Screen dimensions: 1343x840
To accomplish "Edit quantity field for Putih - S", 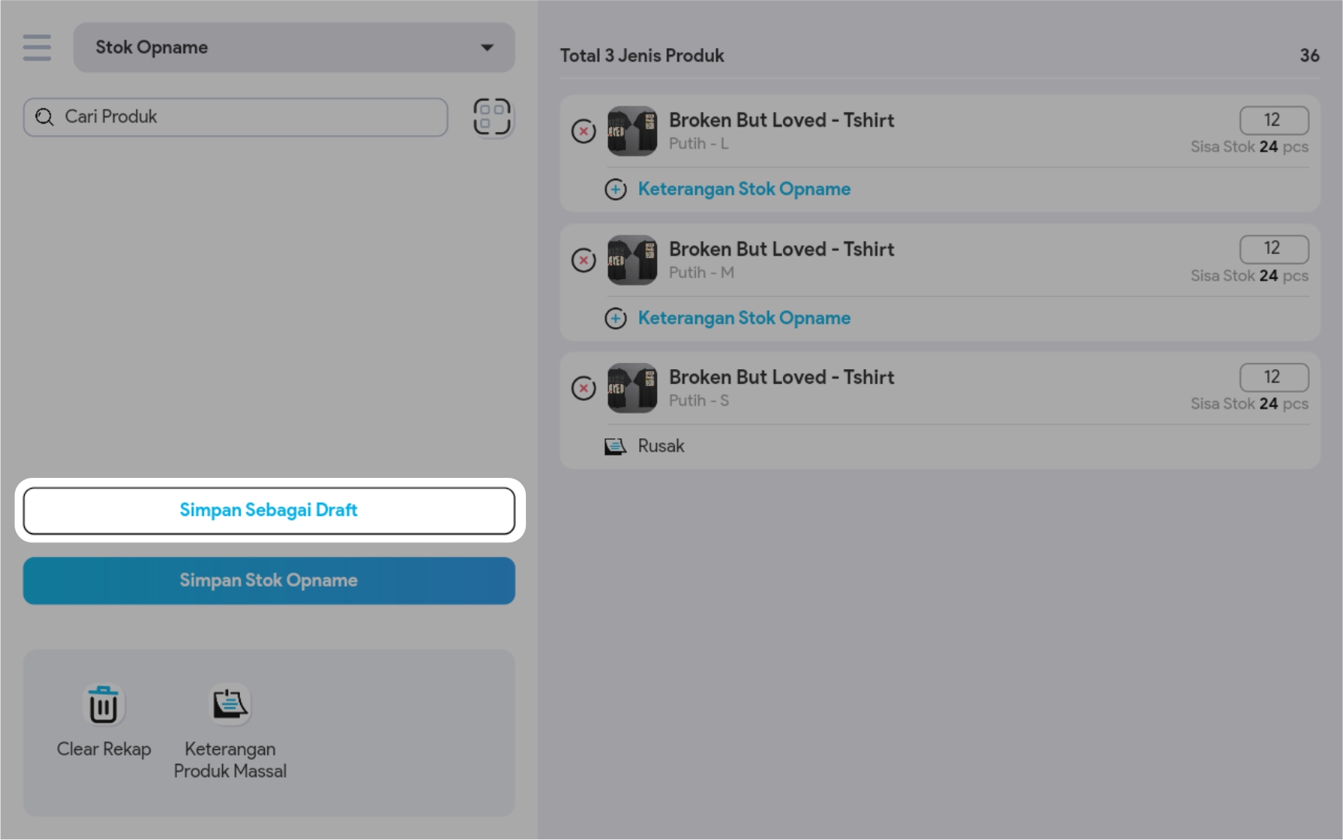I will click(x=1273, y=378).
